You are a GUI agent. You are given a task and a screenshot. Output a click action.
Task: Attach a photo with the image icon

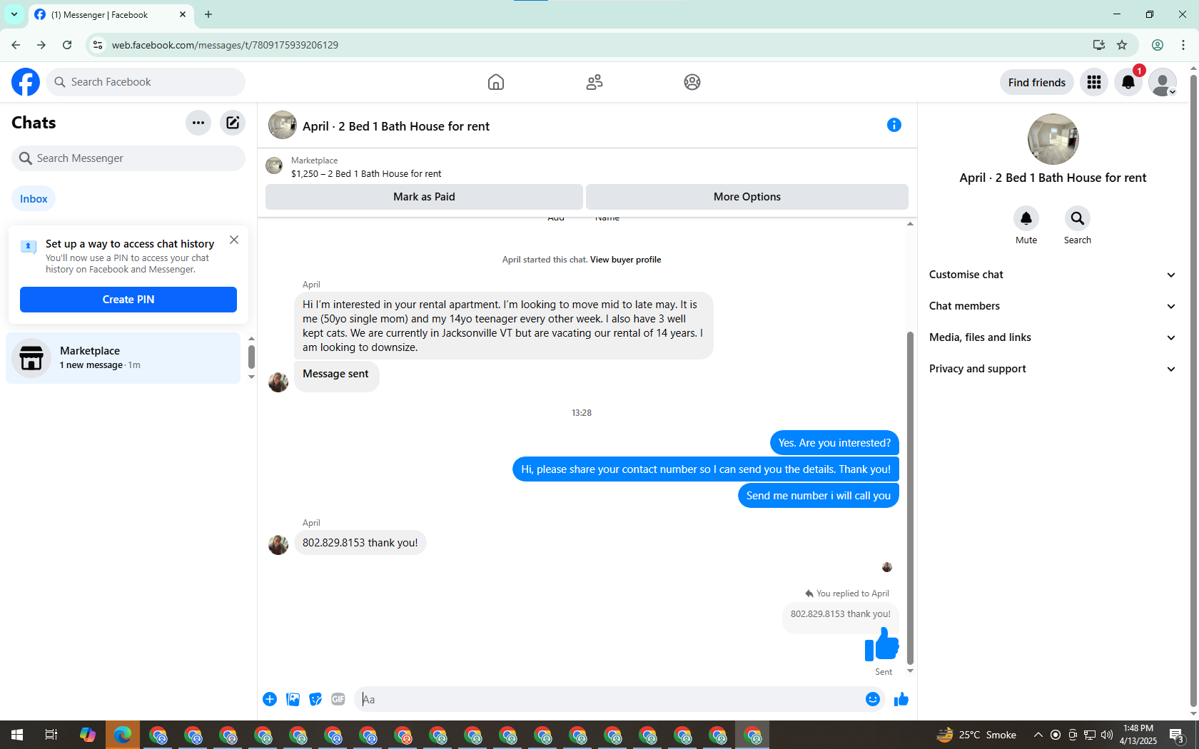[x=293, y=699]
